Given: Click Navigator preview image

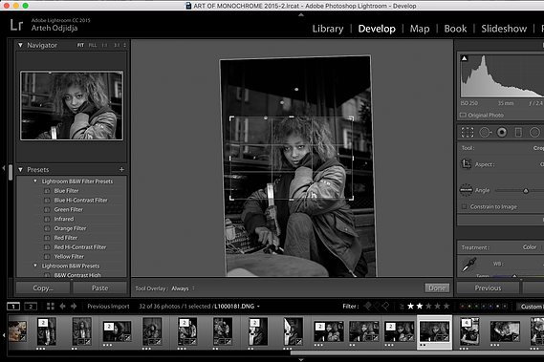Looking at the screenshot, I should pyautogui.click(x=72, y=106).
